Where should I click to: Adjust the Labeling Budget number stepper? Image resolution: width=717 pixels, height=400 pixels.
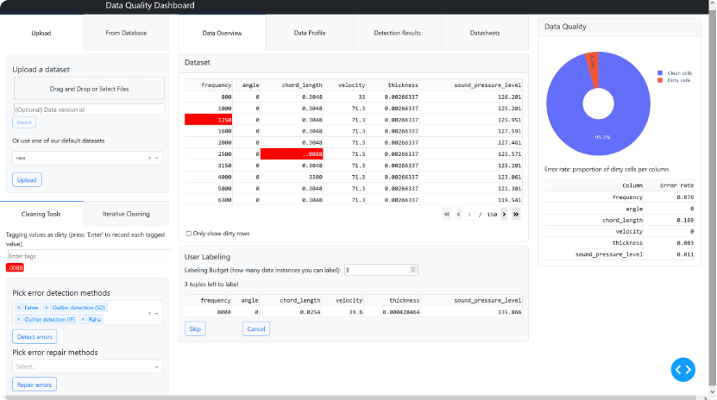tap(414, 270)
